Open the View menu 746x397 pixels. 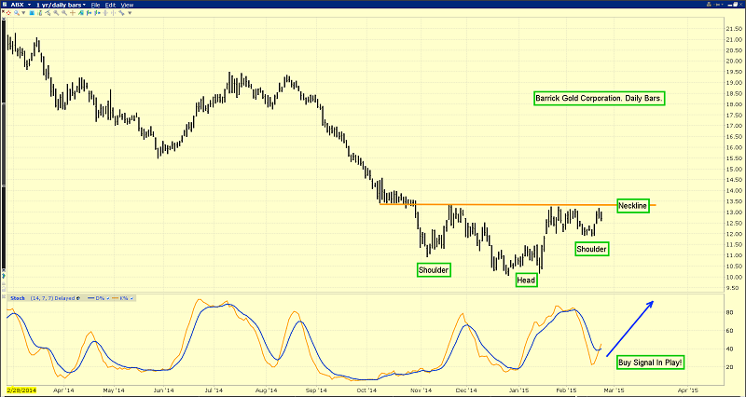pyautogui.click(x=127, y=5)
